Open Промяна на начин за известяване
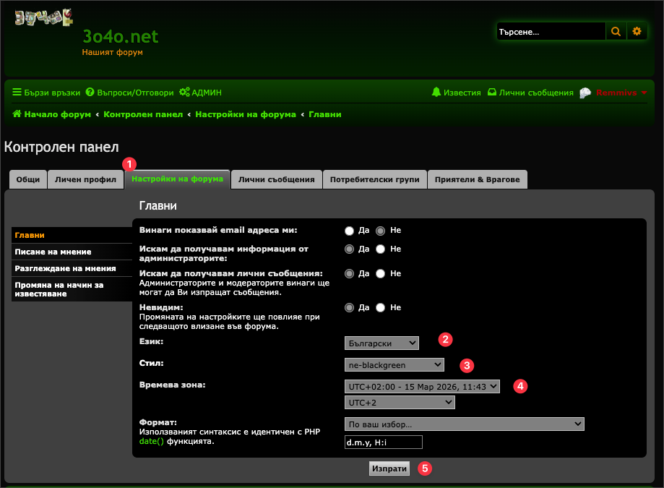664x488 pixels. [72, 289]
